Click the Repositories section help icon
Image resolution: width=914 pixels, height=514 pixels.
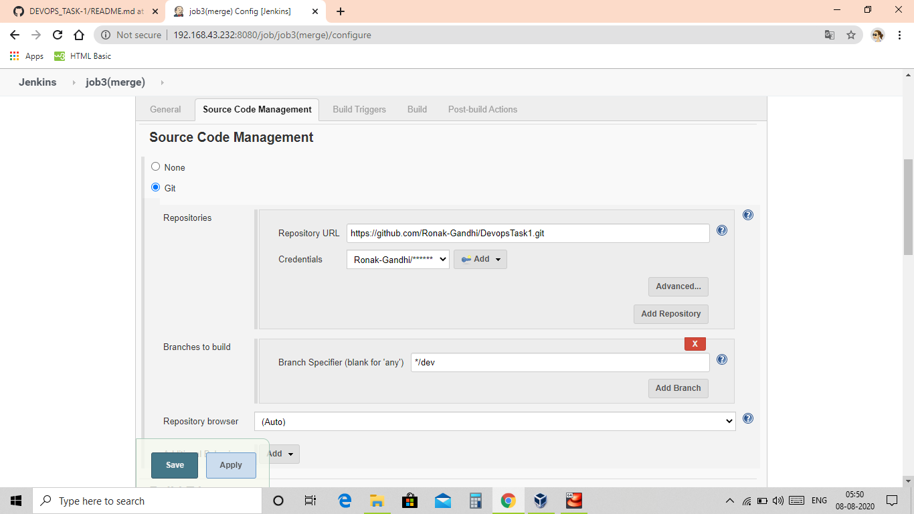pyautogui.click(x=747, y=215)
